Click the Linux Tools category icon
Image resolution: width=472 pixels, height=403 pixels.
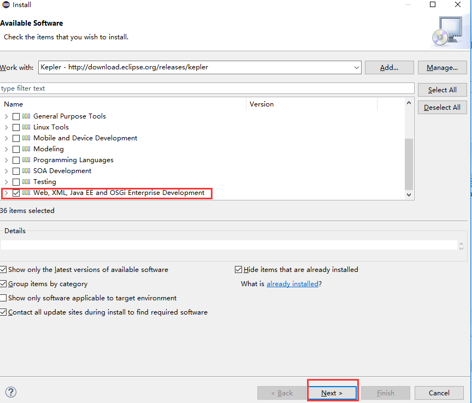pos(26,127)
